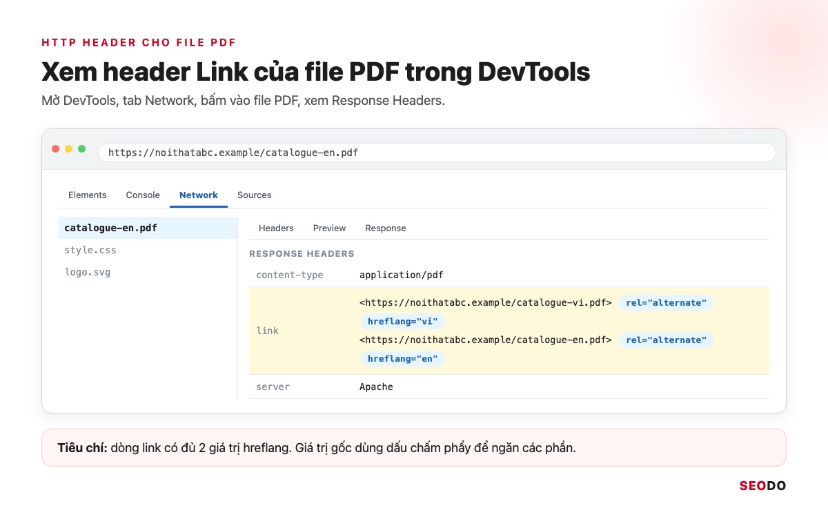Select the Network tab
828x508 pixels.
click(x=199, y=195)
